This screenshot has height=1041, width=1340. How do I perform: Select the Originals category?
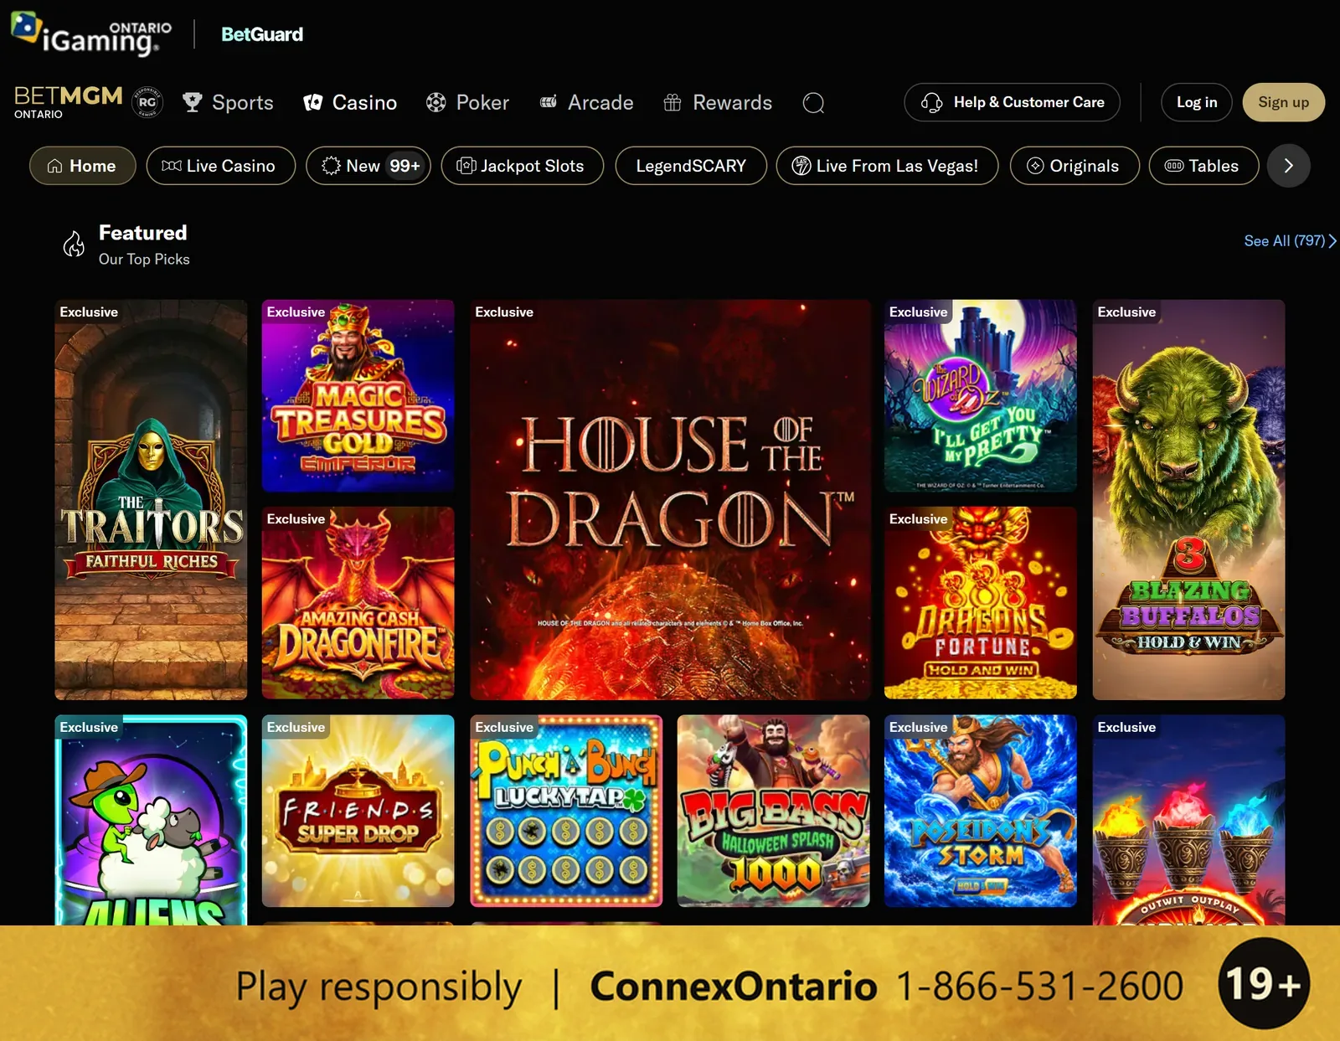(x=1075, y=166)
